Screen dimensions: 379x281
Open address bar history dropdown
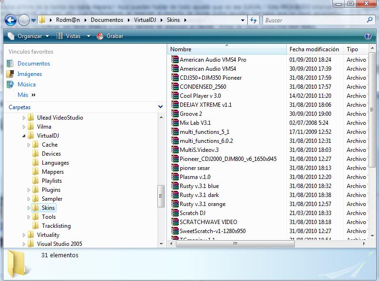243,20
